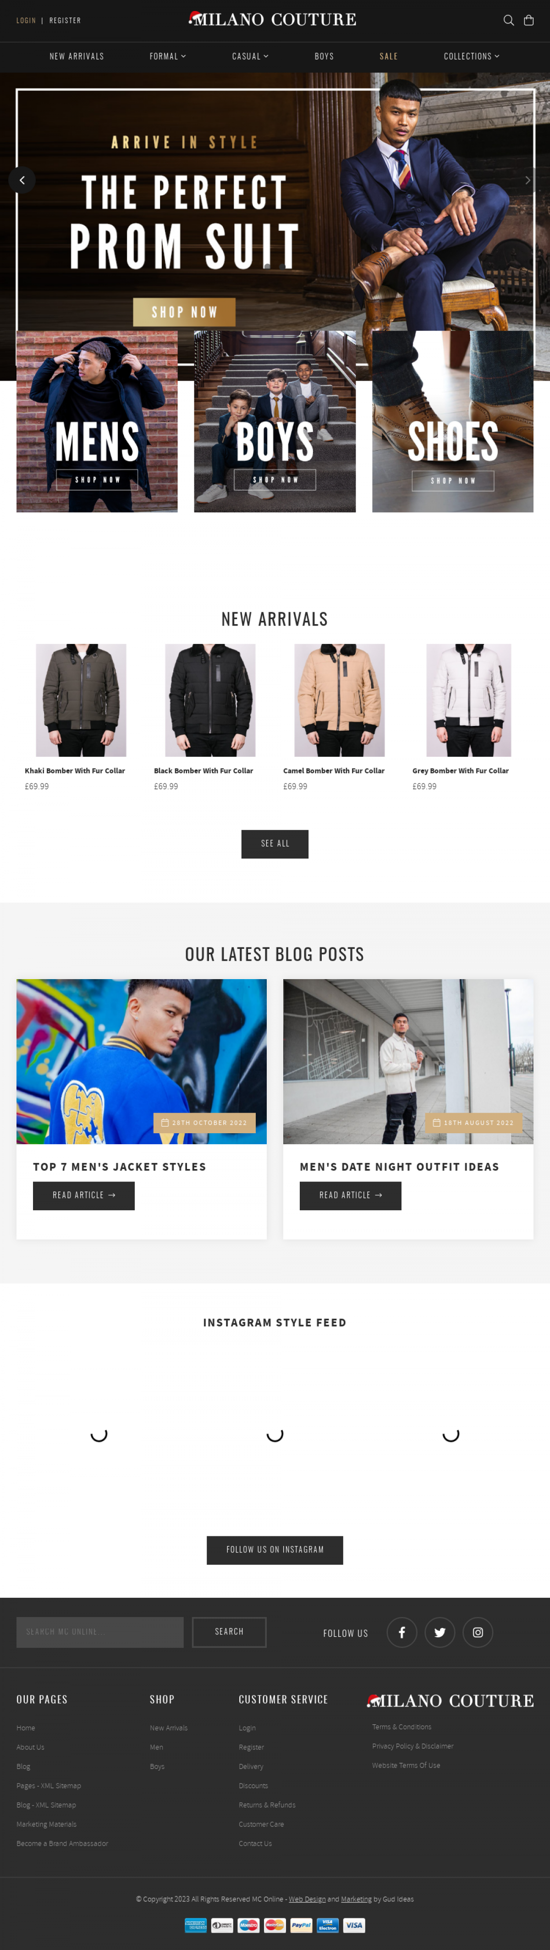Open the Twitter profile icon in footer

(x=440, y=1632)
